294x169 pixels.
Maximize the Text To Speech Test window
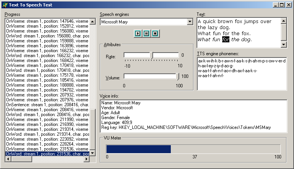[282, 5]
